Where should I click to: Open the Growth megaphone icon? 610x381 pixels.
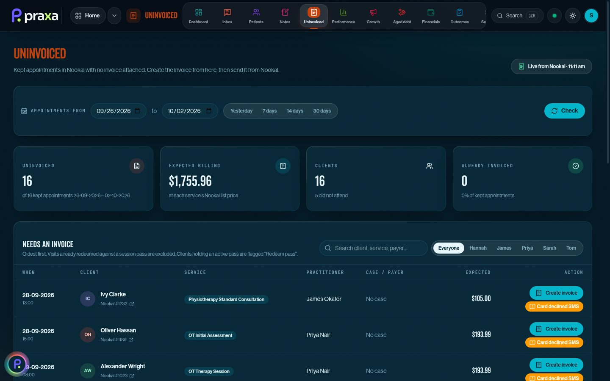(x=373, y=16)
